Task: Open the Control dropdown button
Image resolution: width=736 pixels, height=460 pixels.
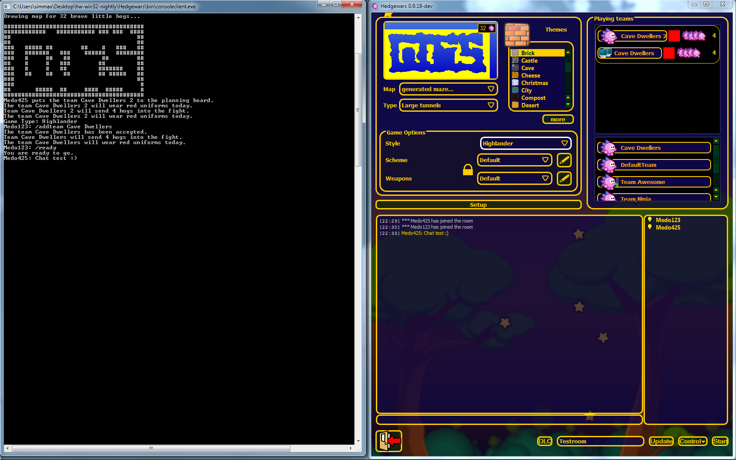Action: click(693, 441)
